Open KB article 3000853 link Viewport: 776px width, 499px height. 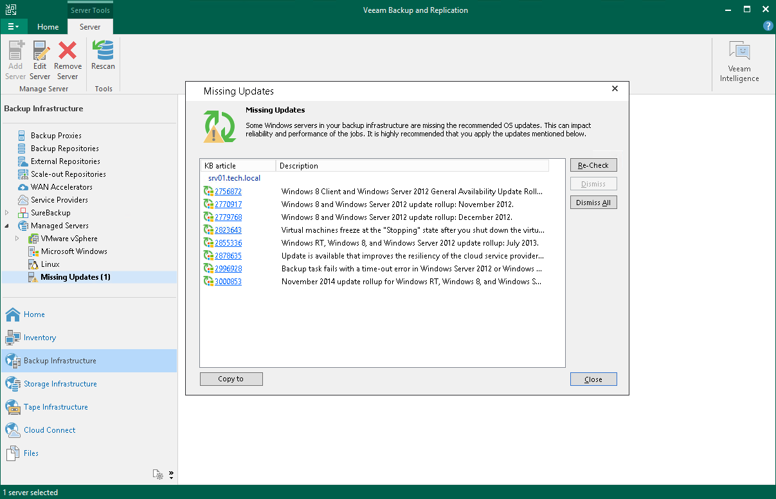228,282
